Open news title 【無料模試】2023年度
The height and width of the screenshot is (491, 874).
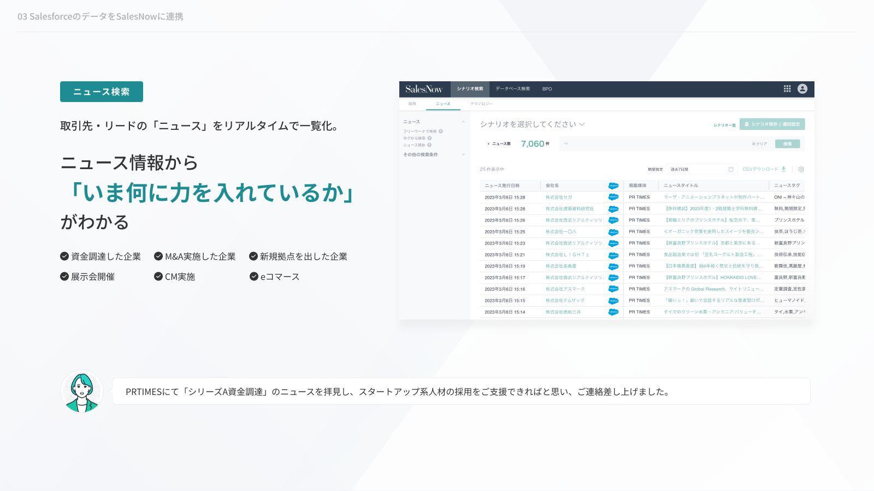[x=713, y=209]
